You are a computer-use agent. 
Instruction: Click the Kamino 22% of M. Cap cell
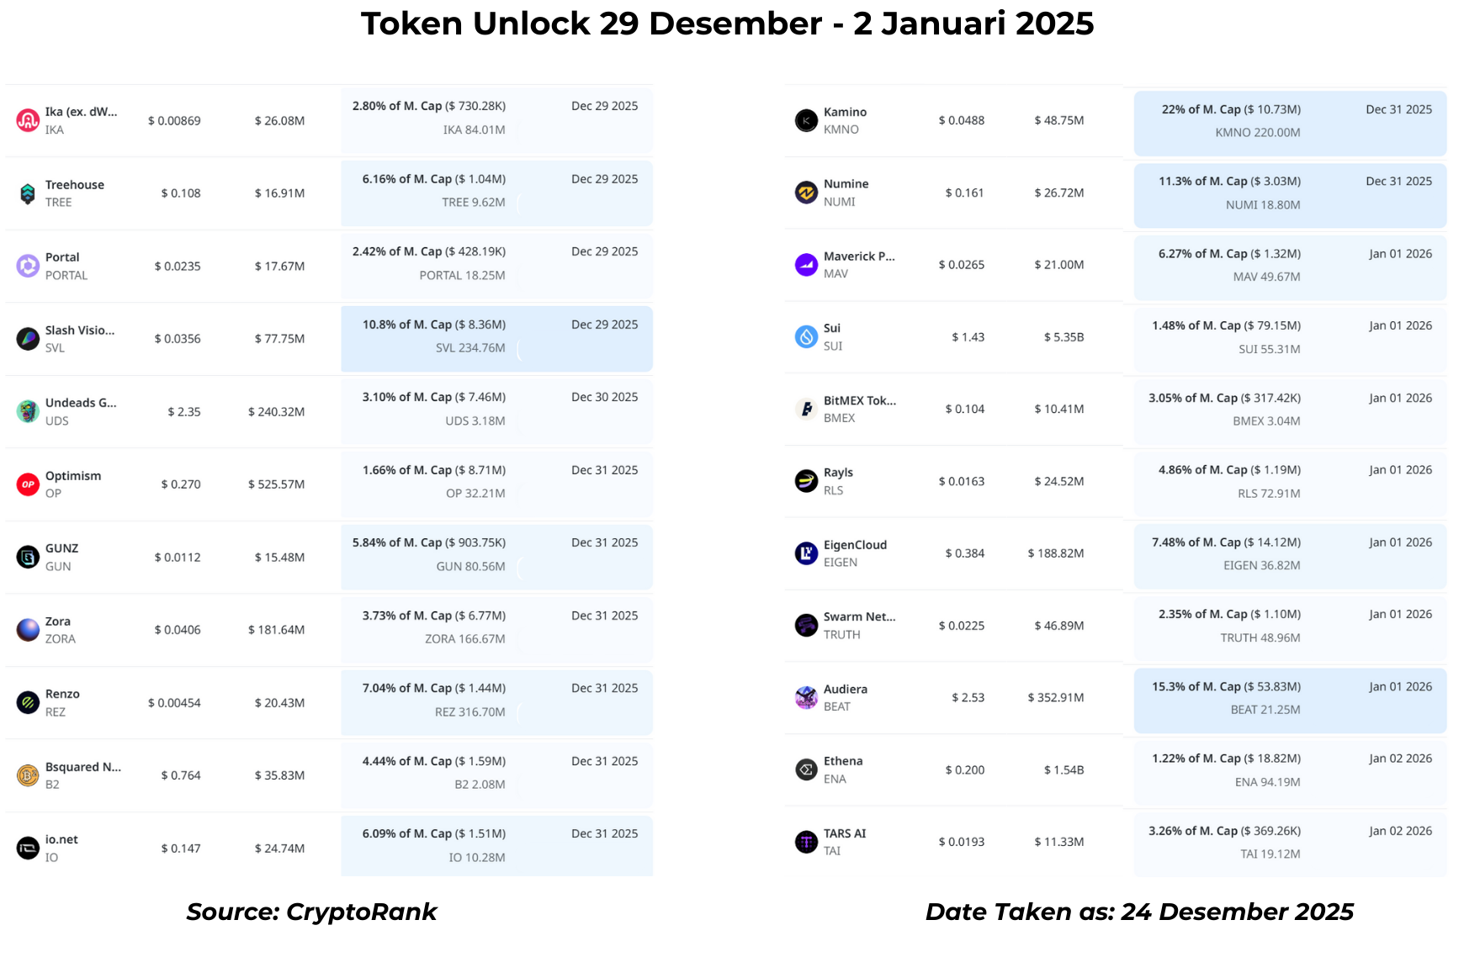pyautogui.click(x=1289, y=123)
